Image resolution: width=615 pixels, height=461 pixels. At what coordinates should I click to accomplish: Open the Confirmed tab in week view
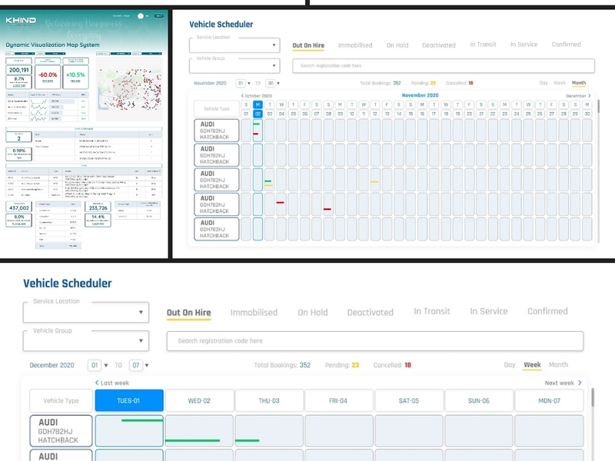pyautogui.click(x=547, y=311)
